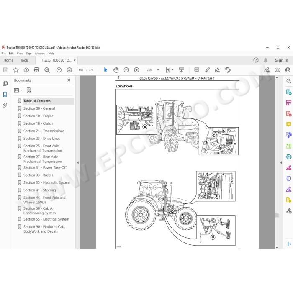Click Find new bookmark icon
Screen dimensions: 293x293
29,90
